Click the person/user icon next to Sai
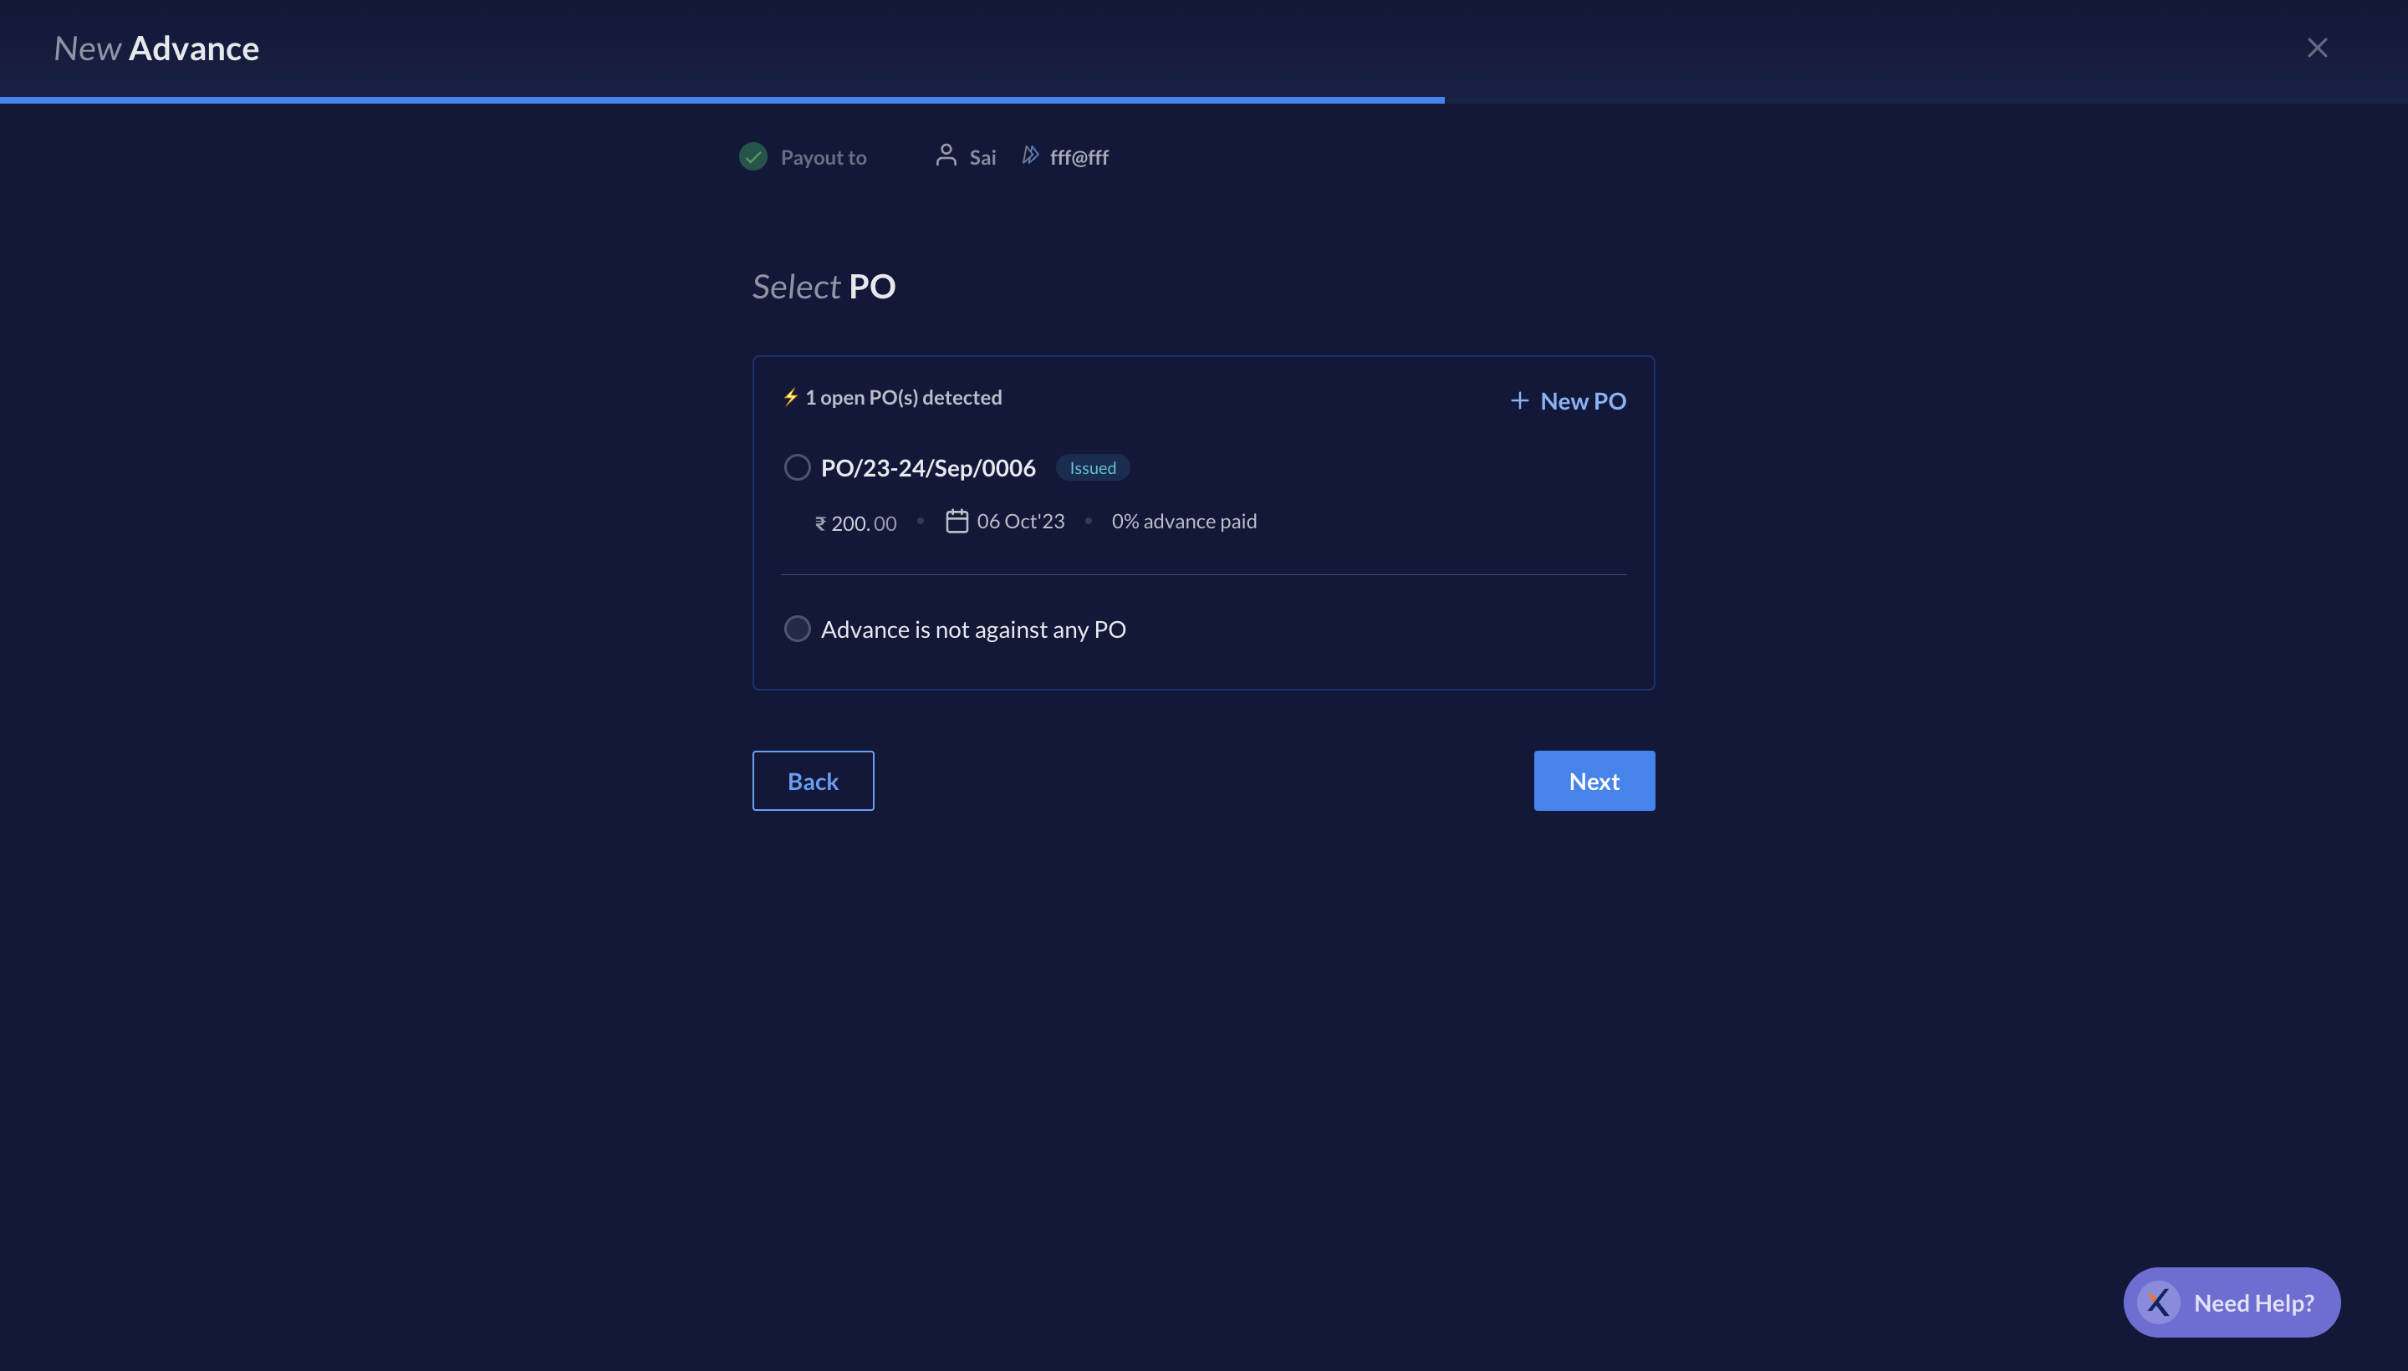This screenshot has height=1371, width=2408. click(946, 155)
